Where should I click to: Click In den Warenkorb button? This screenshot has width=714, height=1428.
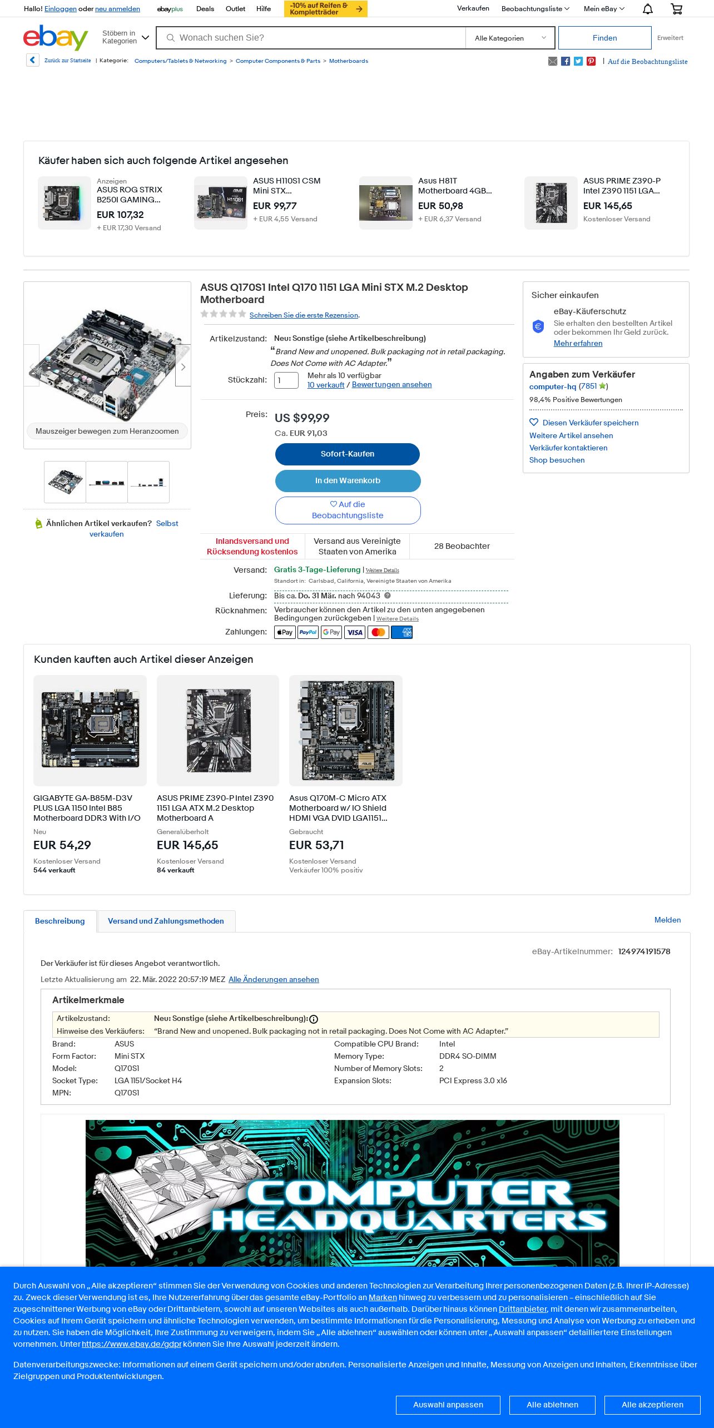(348, 480)
